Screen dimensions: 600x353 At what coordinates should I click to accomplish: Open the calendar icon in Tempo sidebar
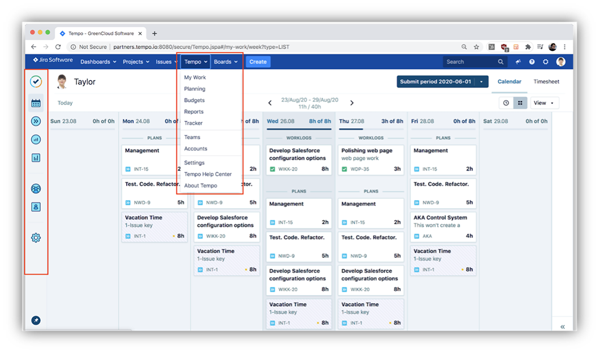tap(36, 103)
